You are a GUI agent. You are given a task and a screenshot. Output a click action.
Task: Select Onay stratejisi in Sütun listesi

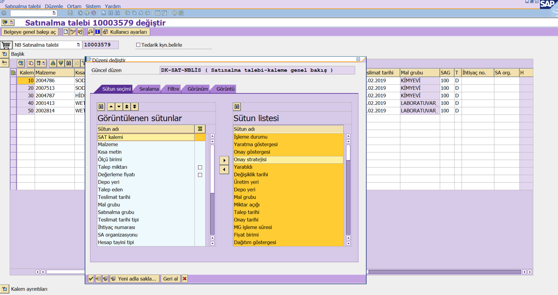pos(288,160)
